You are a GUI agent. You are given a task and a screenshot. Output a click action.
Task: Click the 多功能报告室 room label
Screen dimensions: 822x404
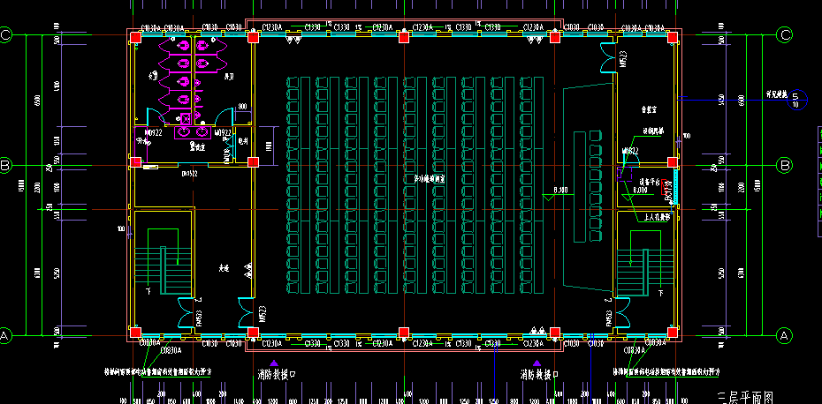[430, 179]
